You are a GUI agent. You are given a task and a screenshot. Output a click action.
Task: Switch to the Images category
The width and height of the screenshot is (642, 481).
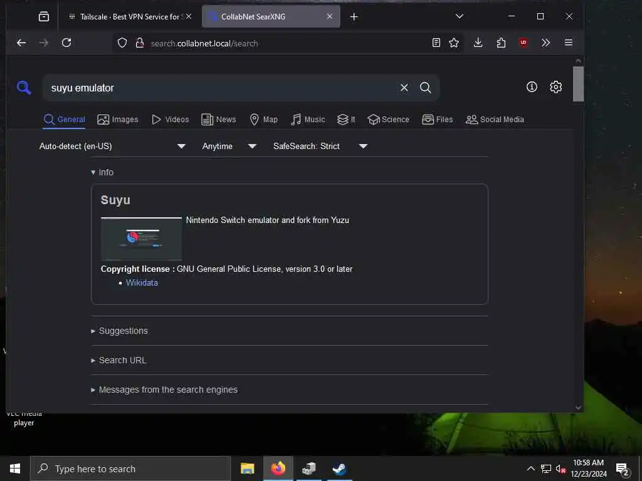pos(117,120)
